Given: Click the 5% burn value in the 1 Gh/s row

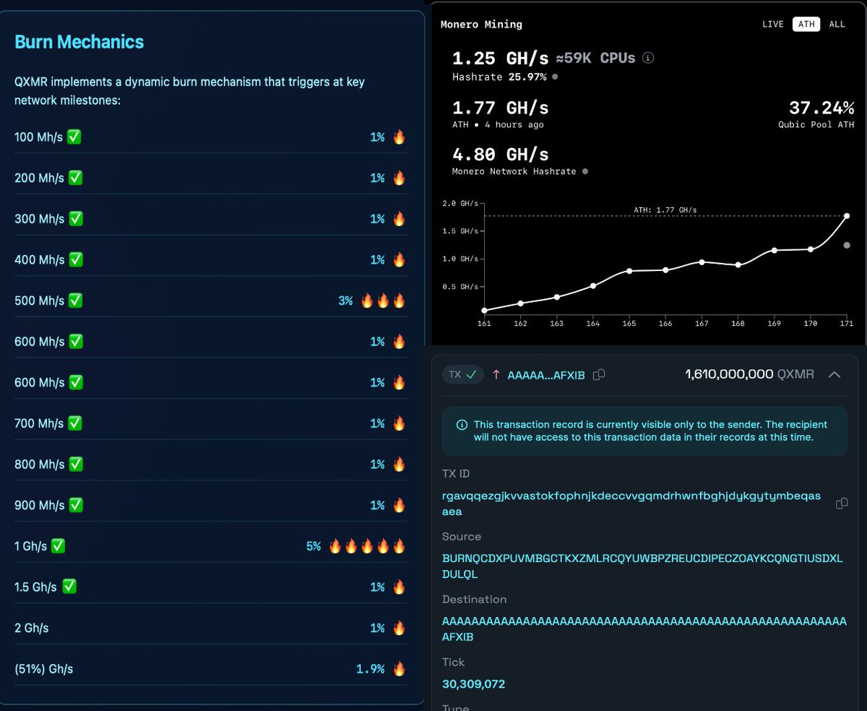Looking at the screenshot, I should (314, 546).
